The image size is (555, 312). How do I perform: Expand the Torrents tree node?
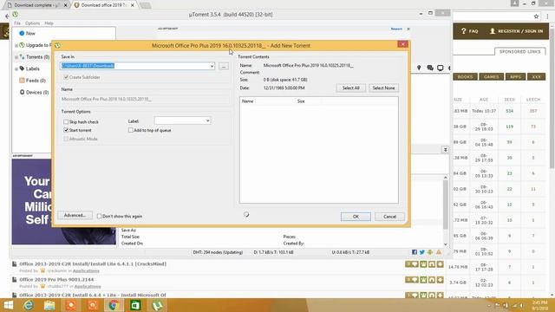(16, 57)
